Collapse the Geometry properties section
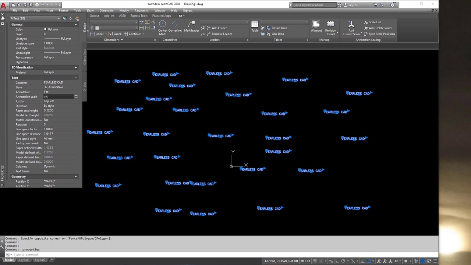The height and width of the screenshot is (265, 471). (76, 177)
